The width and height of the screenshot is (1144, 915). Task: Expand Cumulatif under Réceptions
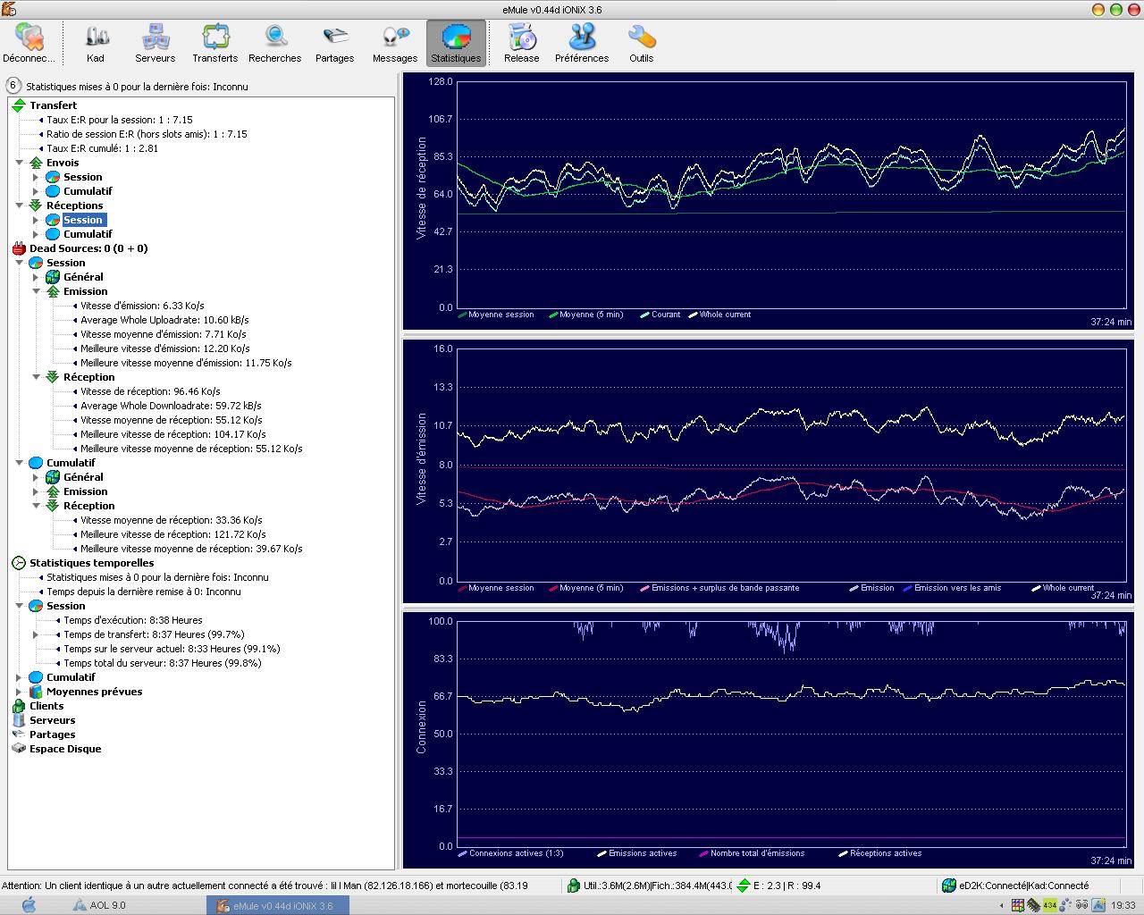37,234
